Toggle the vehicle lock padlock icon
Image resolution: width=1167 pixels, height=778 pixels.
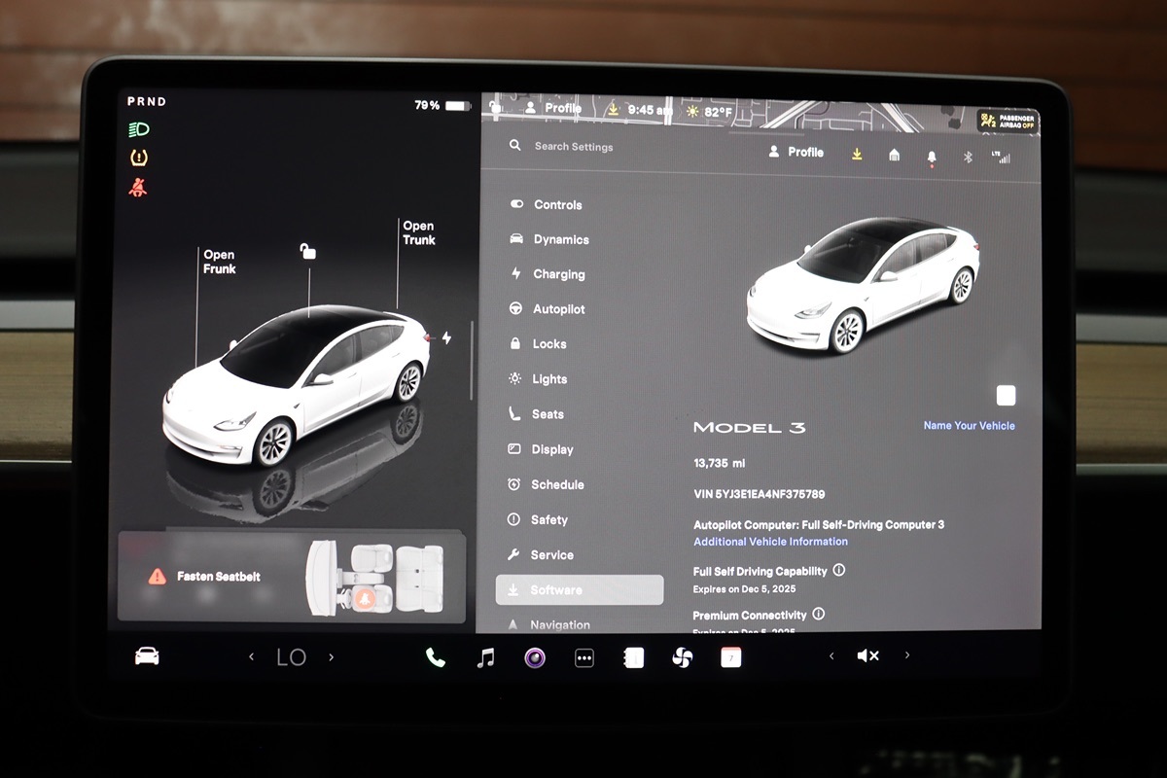coord(307,252)
